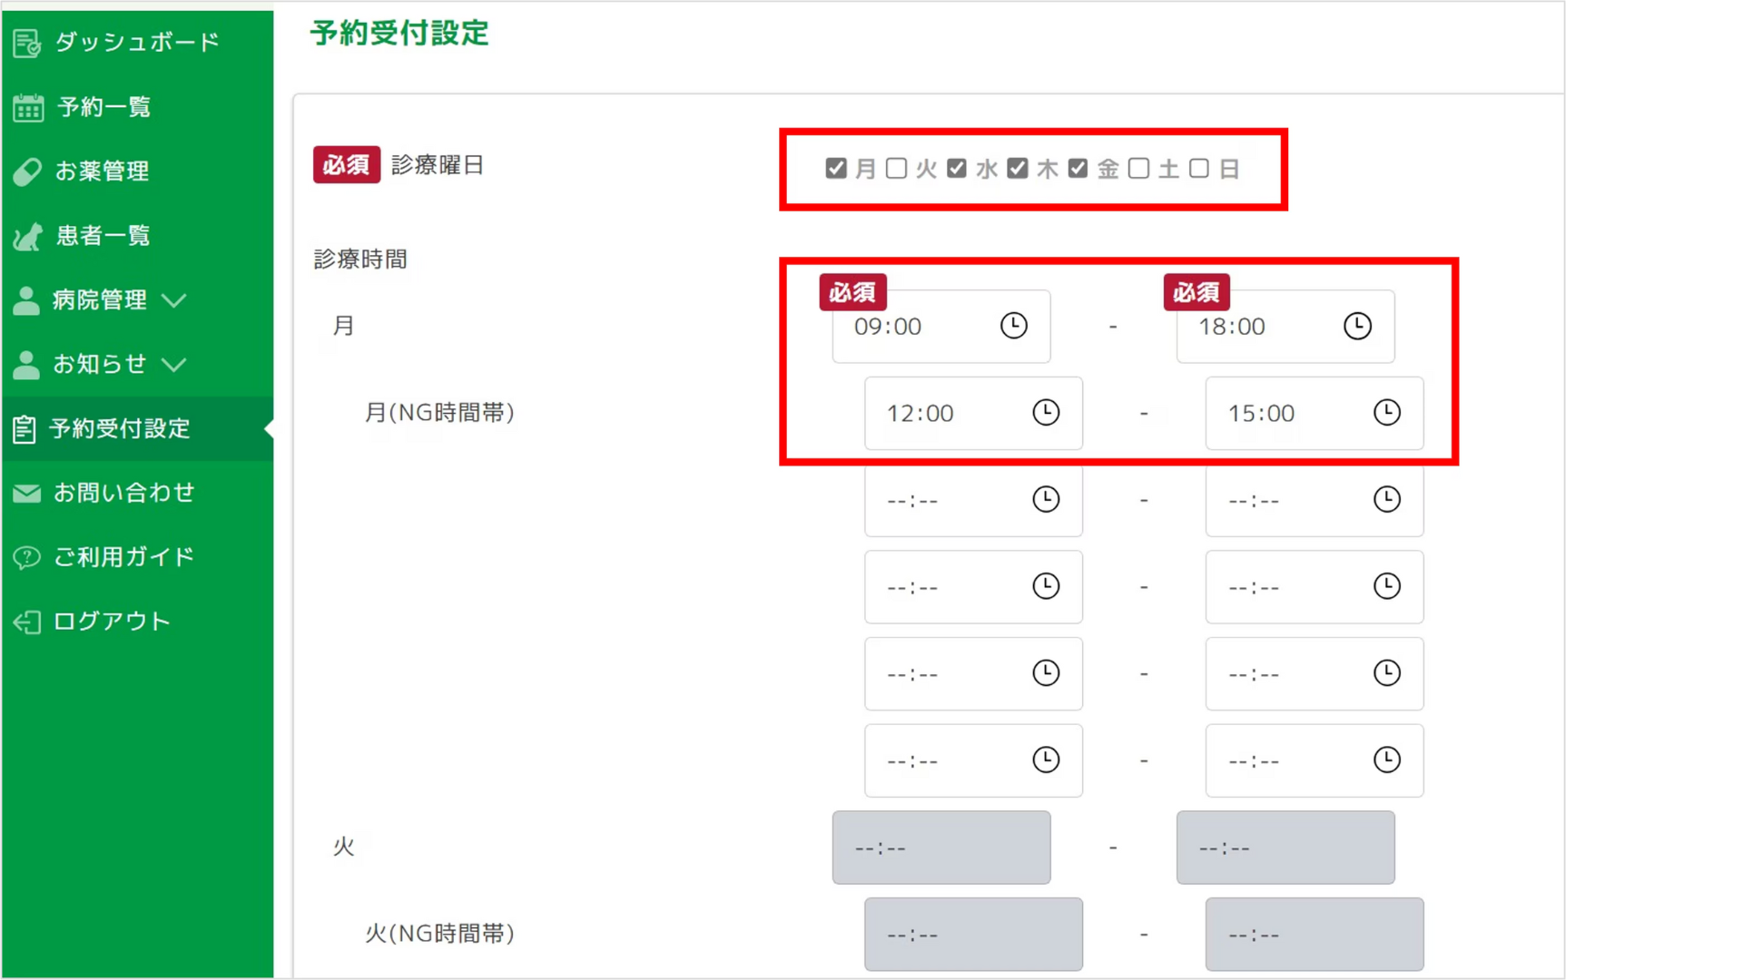Click the dashboard icon in sidebar
This screenshot has width=1743, height=980.
click(27, 43)
